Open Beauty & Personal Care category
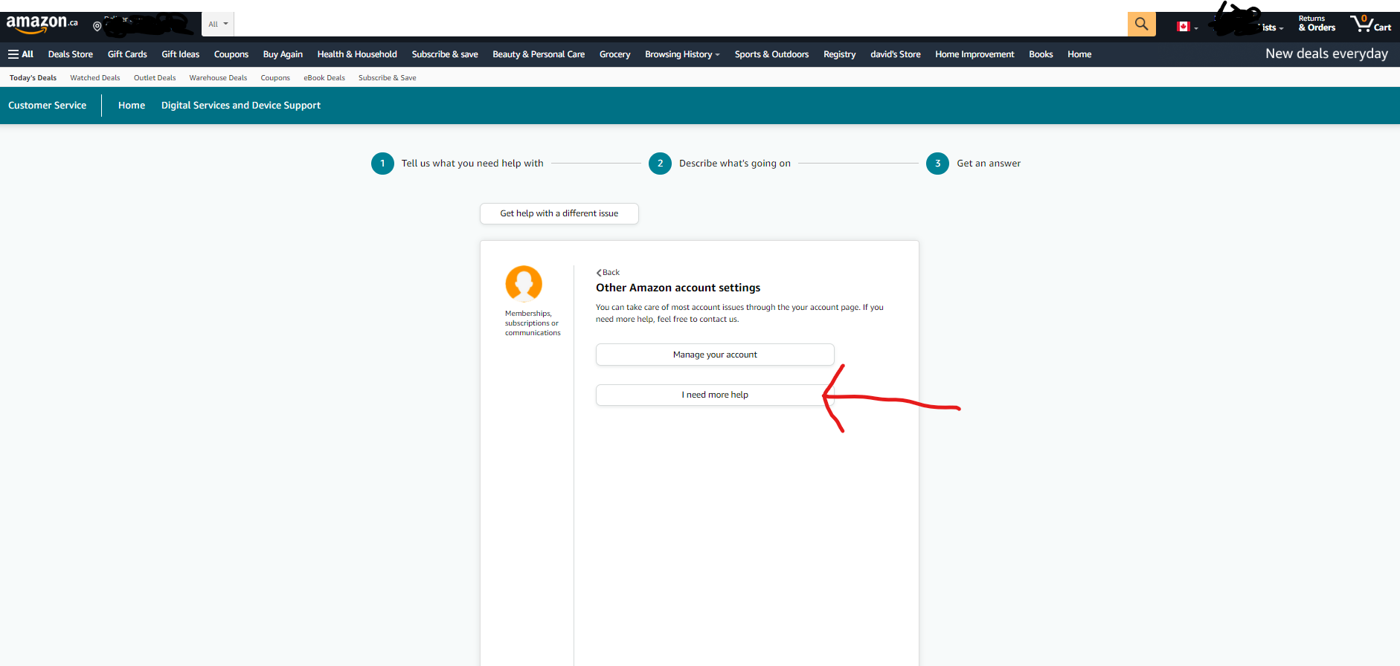The height and width of the screenshot is (666, 1400). click(539, 54)
